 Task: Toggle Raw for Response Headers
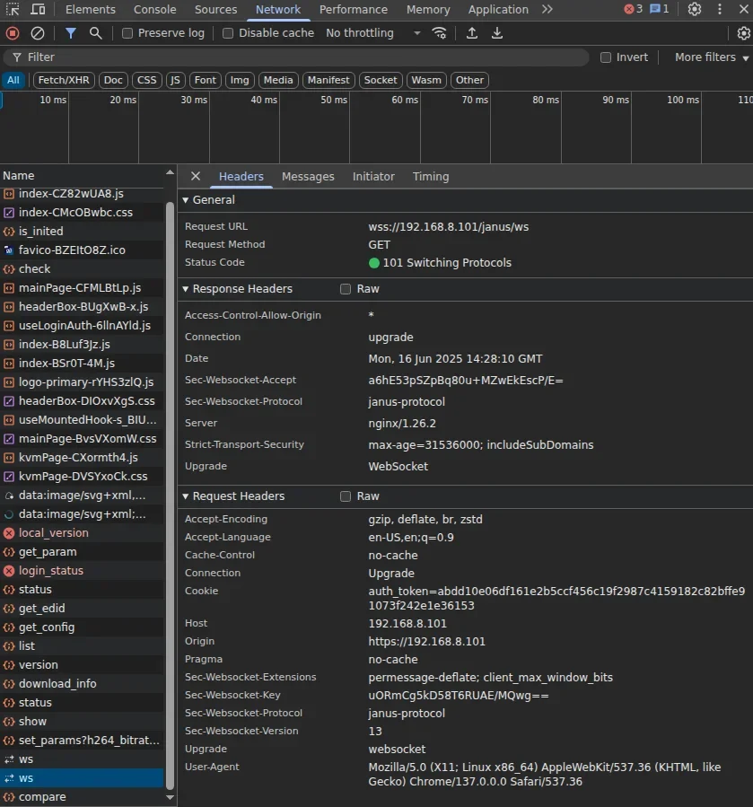point(346,289)
